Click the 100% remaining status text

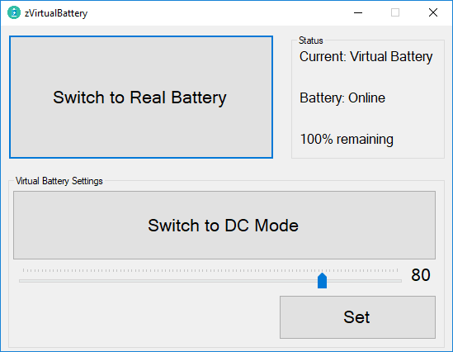[347, 139]
